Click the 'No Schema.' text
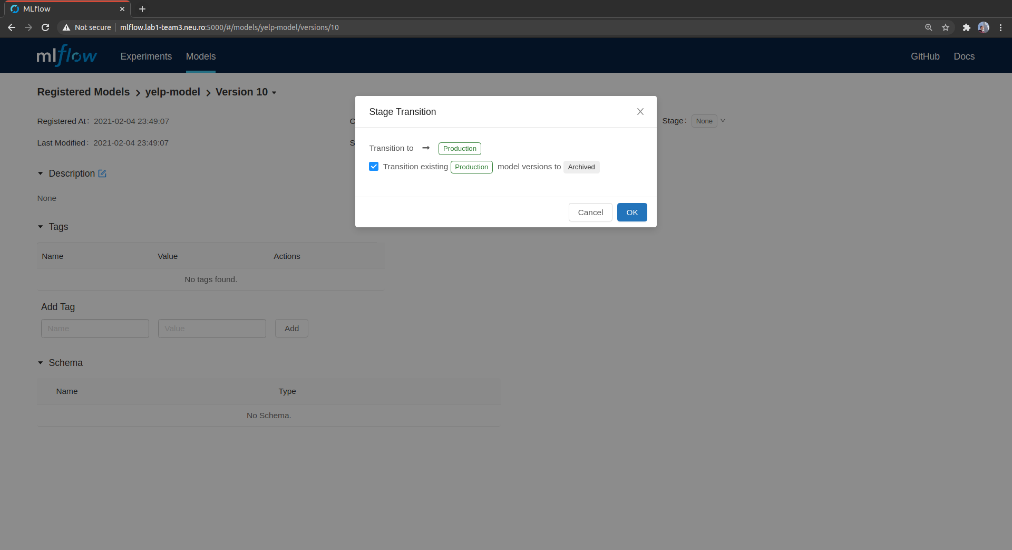Image resolution: width=1012 pixels, height=550 pixels. pyautogui.click(x=269, y=416)
